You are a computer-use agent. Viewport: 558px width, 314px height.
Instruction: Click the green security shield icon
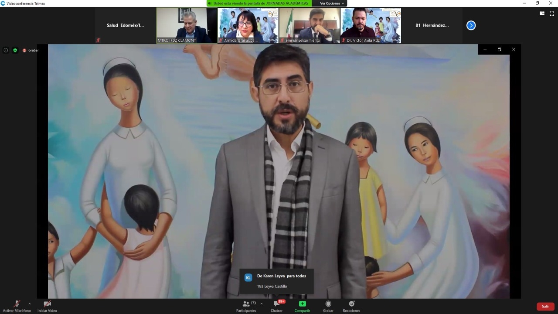coord(15,50)
